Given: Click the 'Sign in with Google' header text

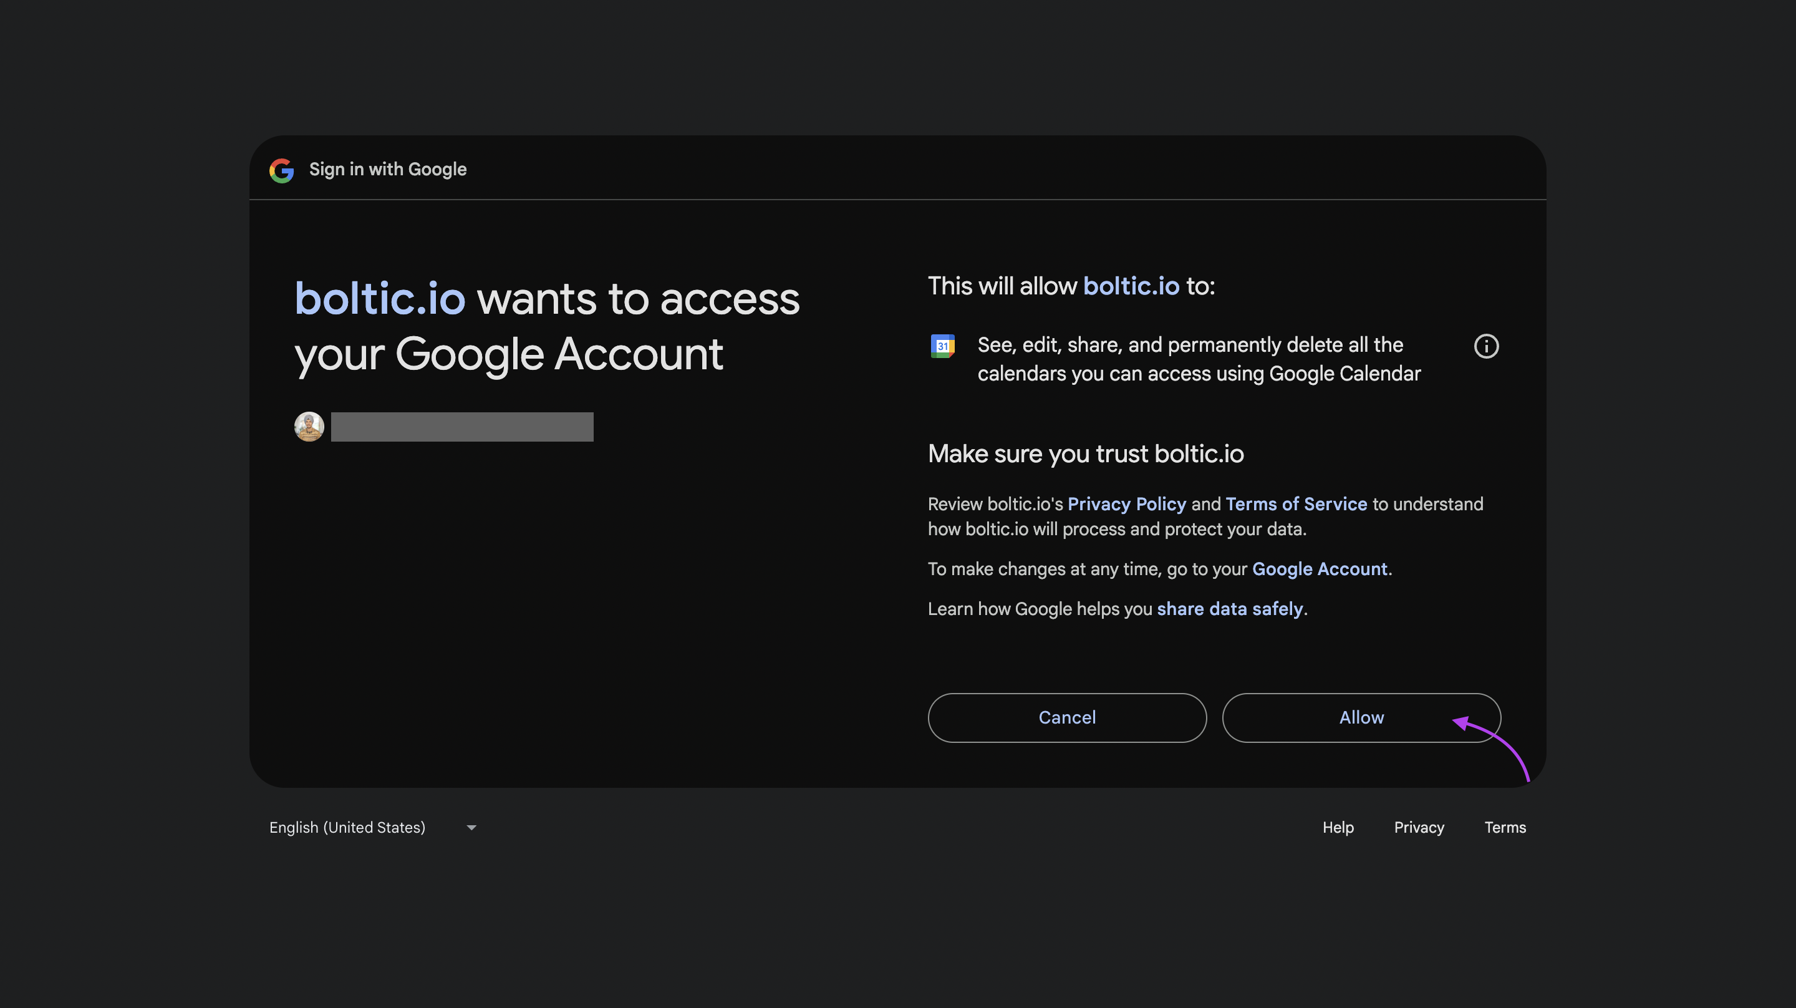Looking at the screenshot, I should pos(388,170).
